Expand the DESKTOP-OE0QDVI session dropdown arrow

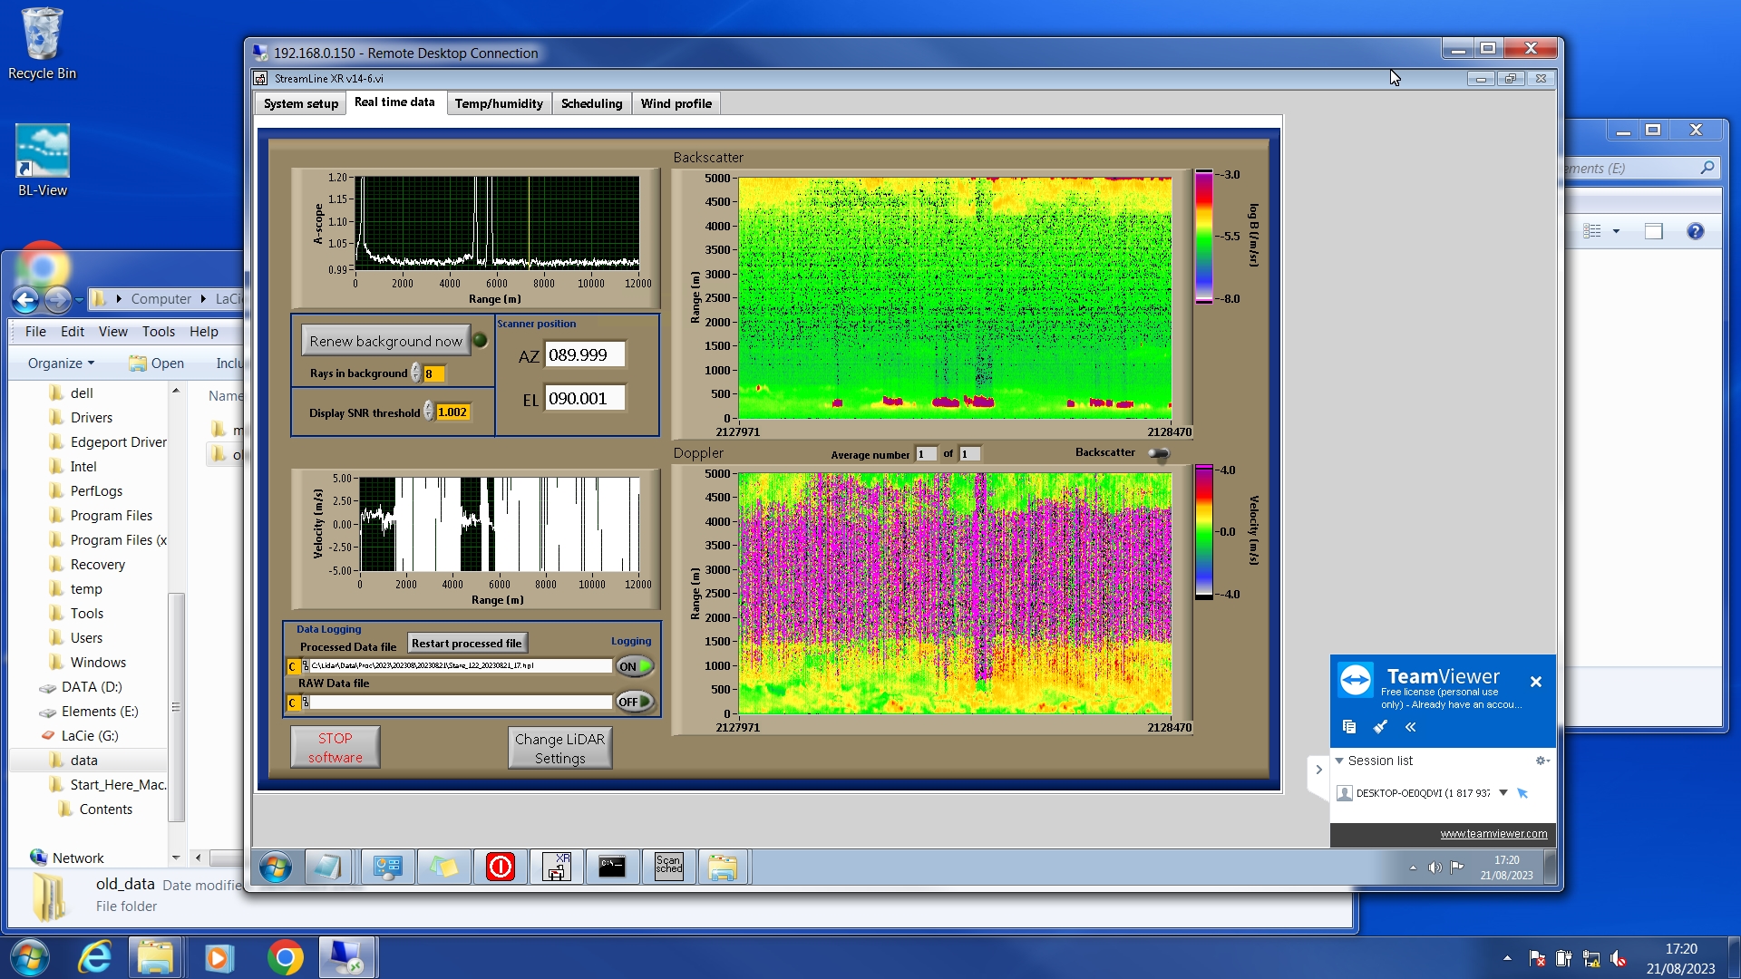coord(1503,792)
